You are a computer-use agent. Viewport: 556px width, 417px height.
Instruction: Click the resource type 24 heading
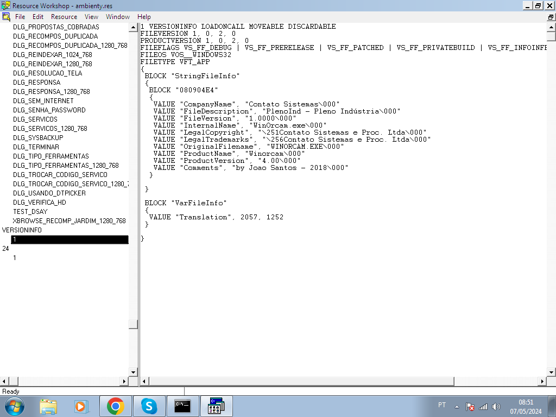pos(5,249)
